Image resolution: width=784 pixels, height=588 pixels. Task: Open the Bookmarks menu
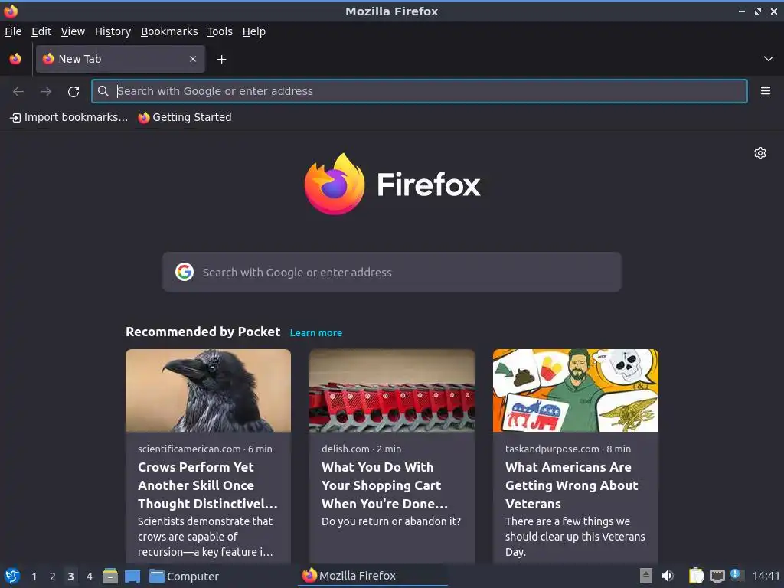point(169,31)
